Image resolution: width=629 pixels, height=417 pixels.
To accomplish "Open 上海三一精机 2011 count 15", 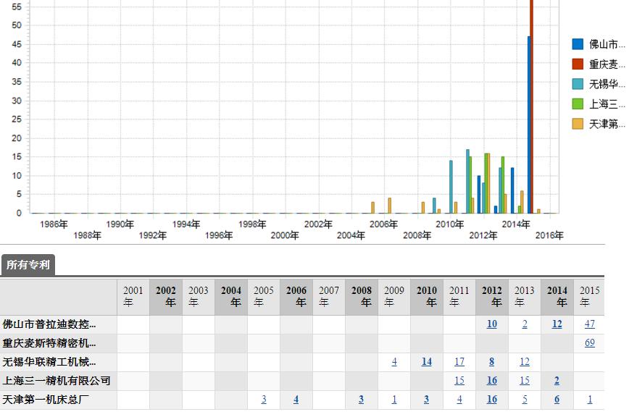I will (459, 381).
